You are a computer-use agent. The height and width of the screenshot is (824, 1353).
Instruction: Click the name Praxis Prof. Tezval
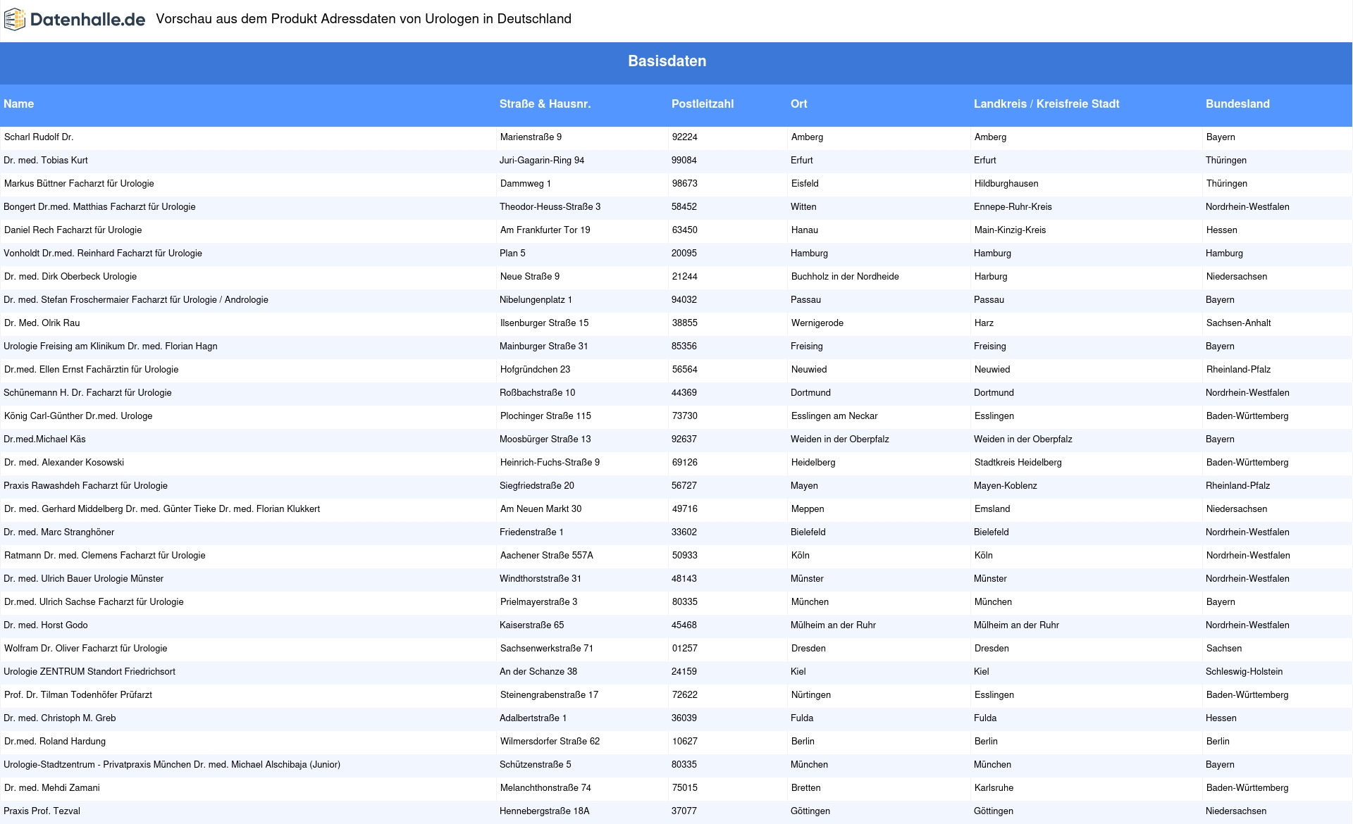pyautogui.click(x=42, y=811)
